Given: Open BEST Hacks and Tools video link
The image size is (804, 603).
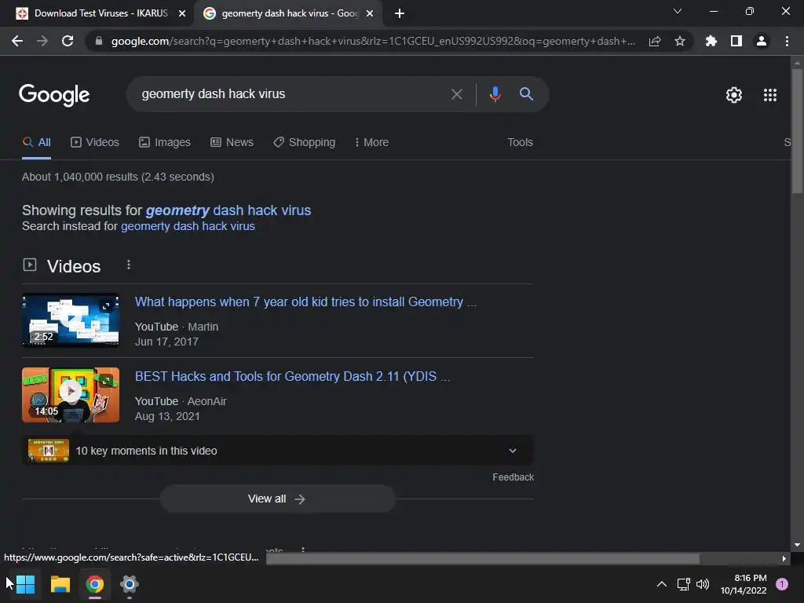Looking at the screenshot, I should pyautogui.click(x=292, y=376).
